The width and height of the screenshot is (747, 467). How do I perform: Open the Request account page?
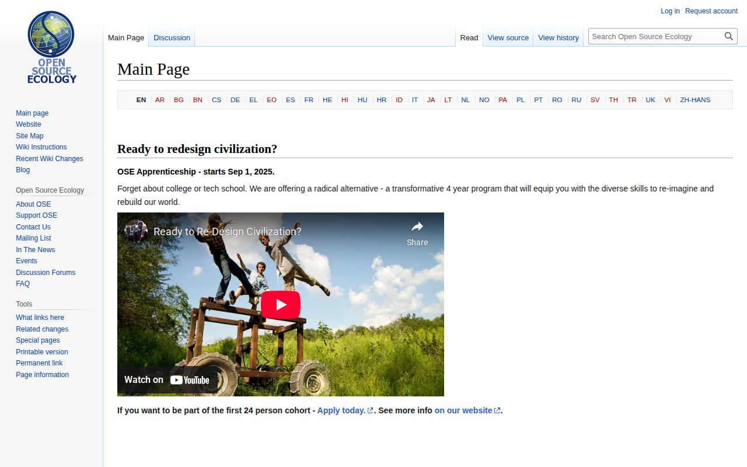pos(711,11)
